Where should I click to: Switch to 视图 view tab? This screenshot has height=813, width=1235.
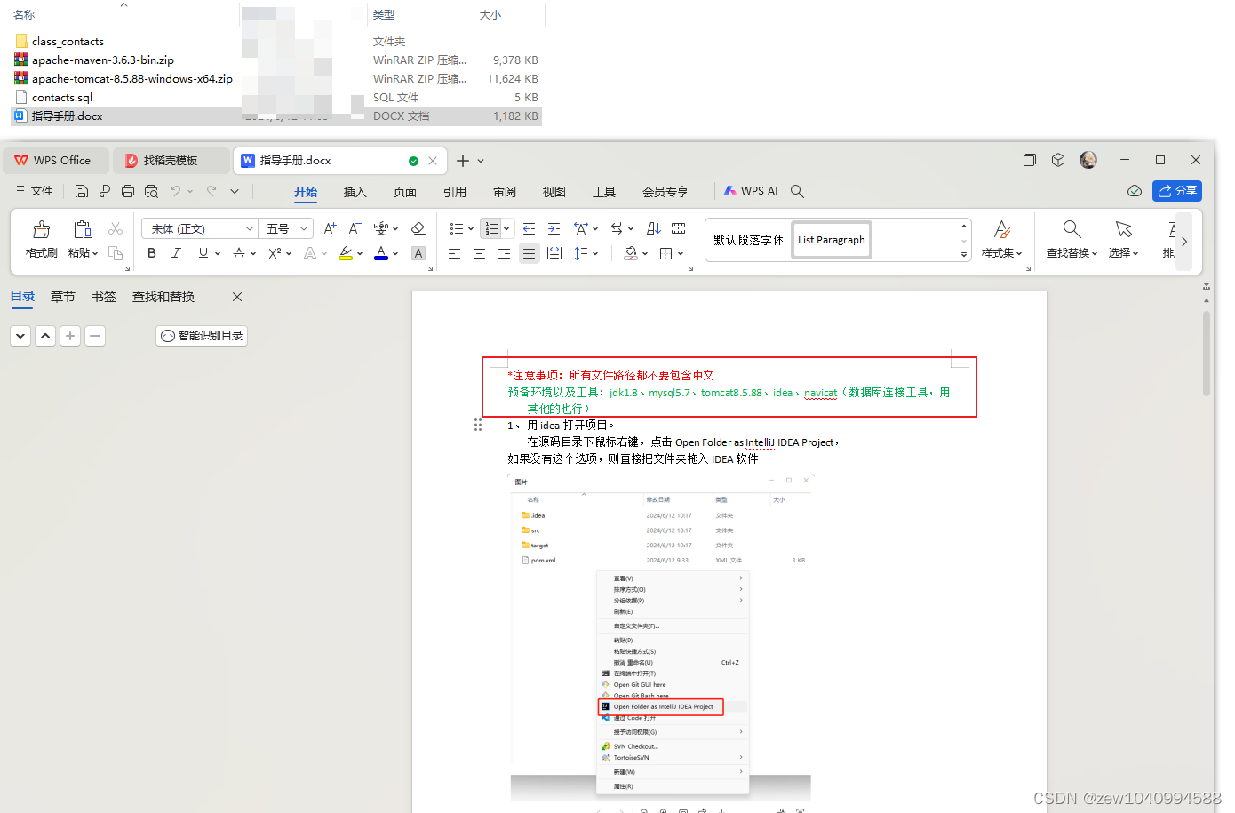coord(554,192)
